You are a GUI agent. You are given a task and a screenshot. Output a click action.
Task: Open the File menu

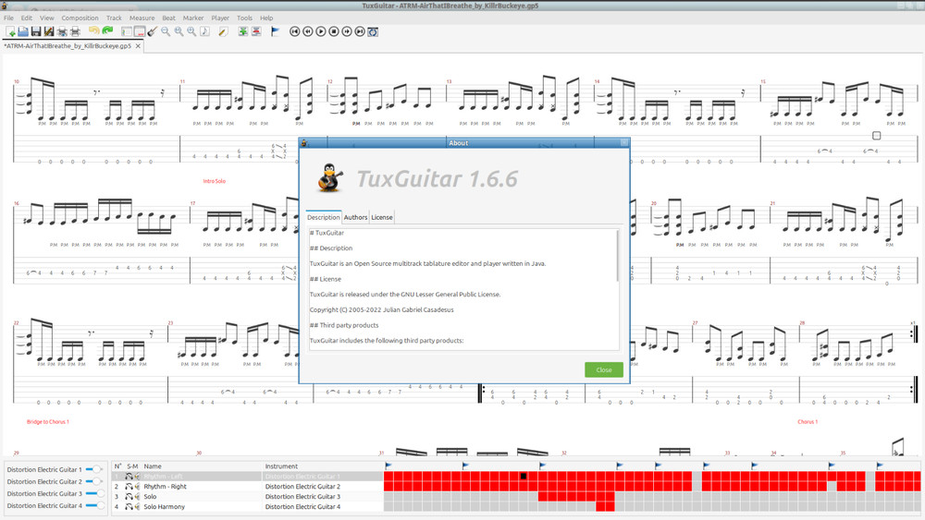pos(9,18)
